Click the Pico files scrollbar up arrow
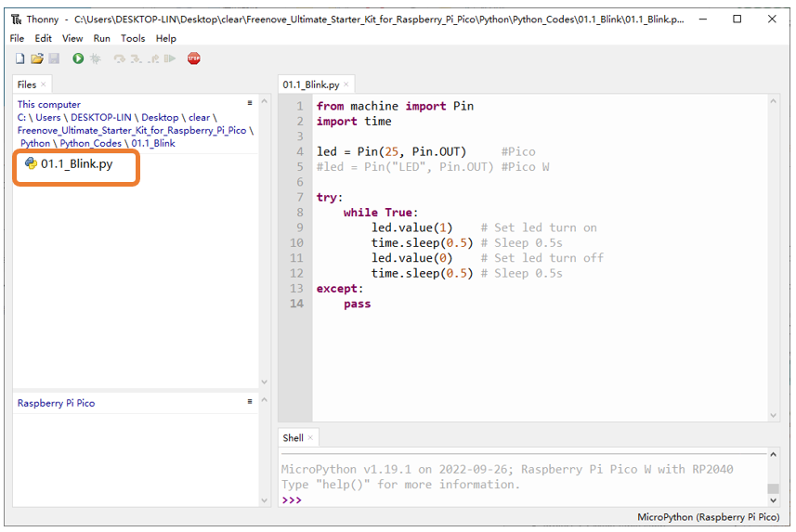 [x=264, y=400]
